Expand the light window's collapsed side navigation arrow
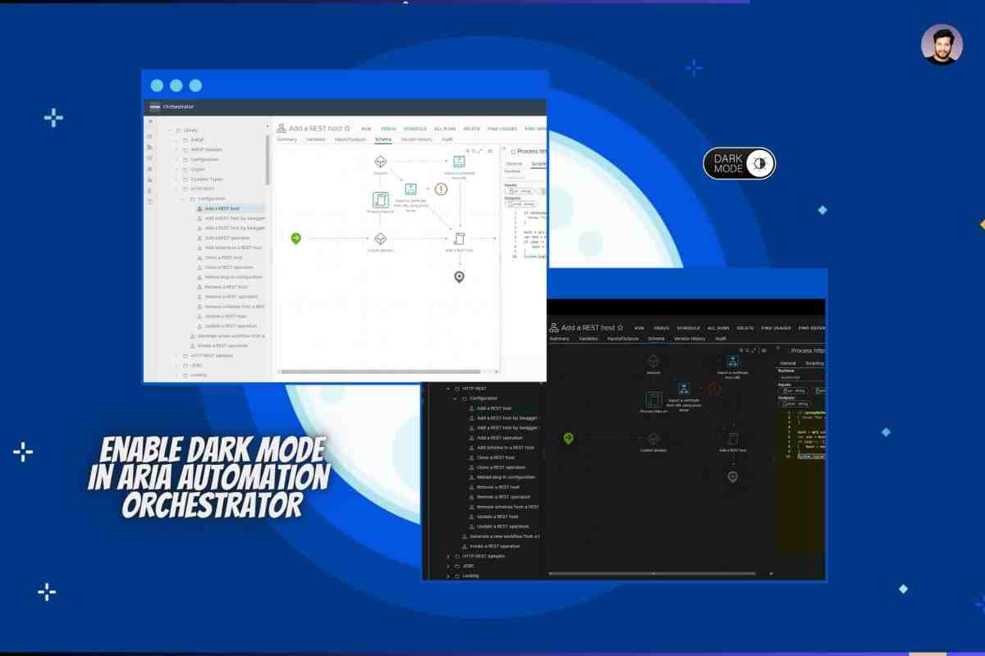 pyautogui.click(x=149, y=121)
